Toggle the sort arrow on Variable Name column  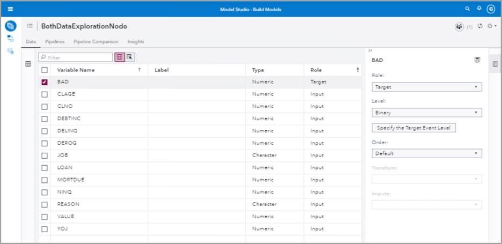pyautogui.click(x=139, y=70)
